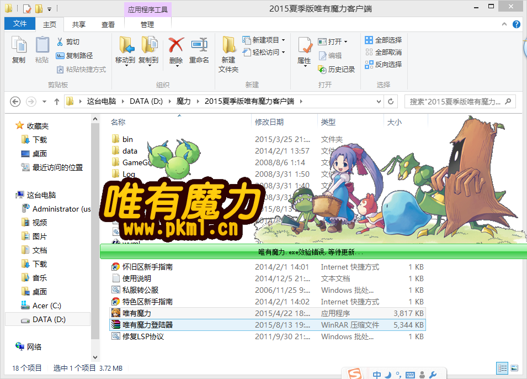Open the IME wrench settings icon
This screenshot has width=527, height=379.
coord(433,375)
